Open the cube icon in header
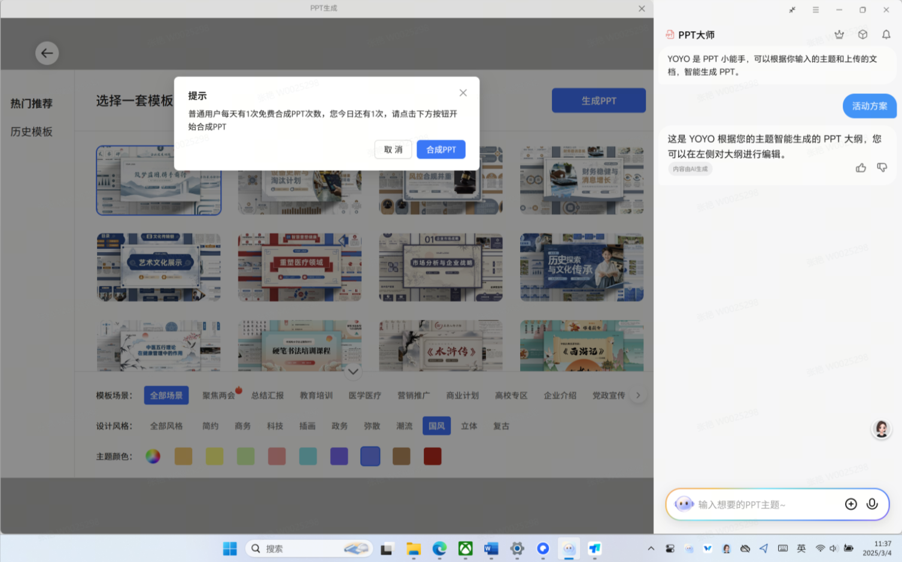This screenshot has height=562, width=902. click(x=862, y=35)
